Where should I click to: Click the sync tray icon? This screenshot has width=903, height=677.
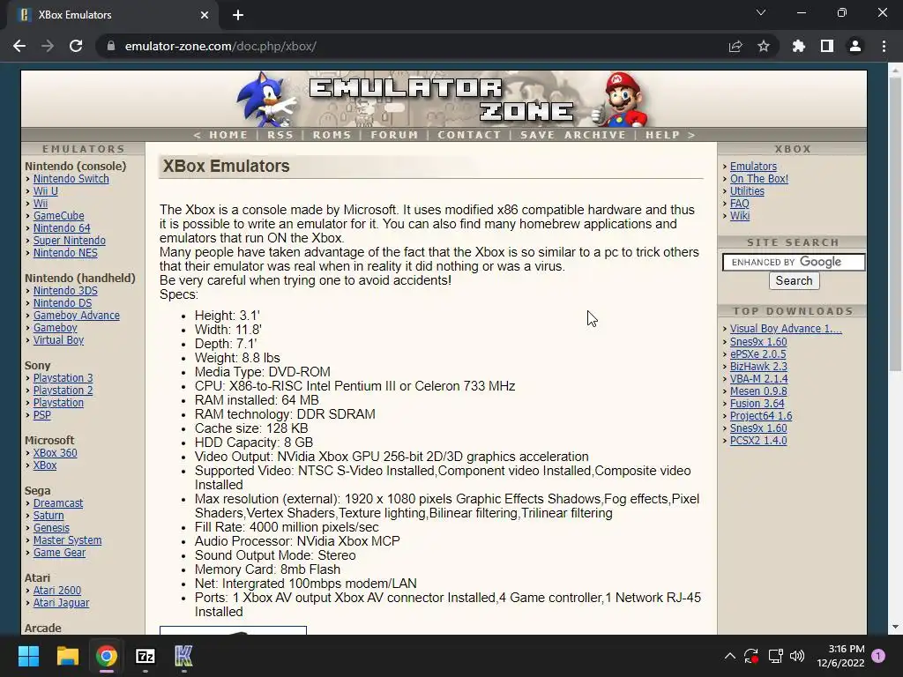751,656
